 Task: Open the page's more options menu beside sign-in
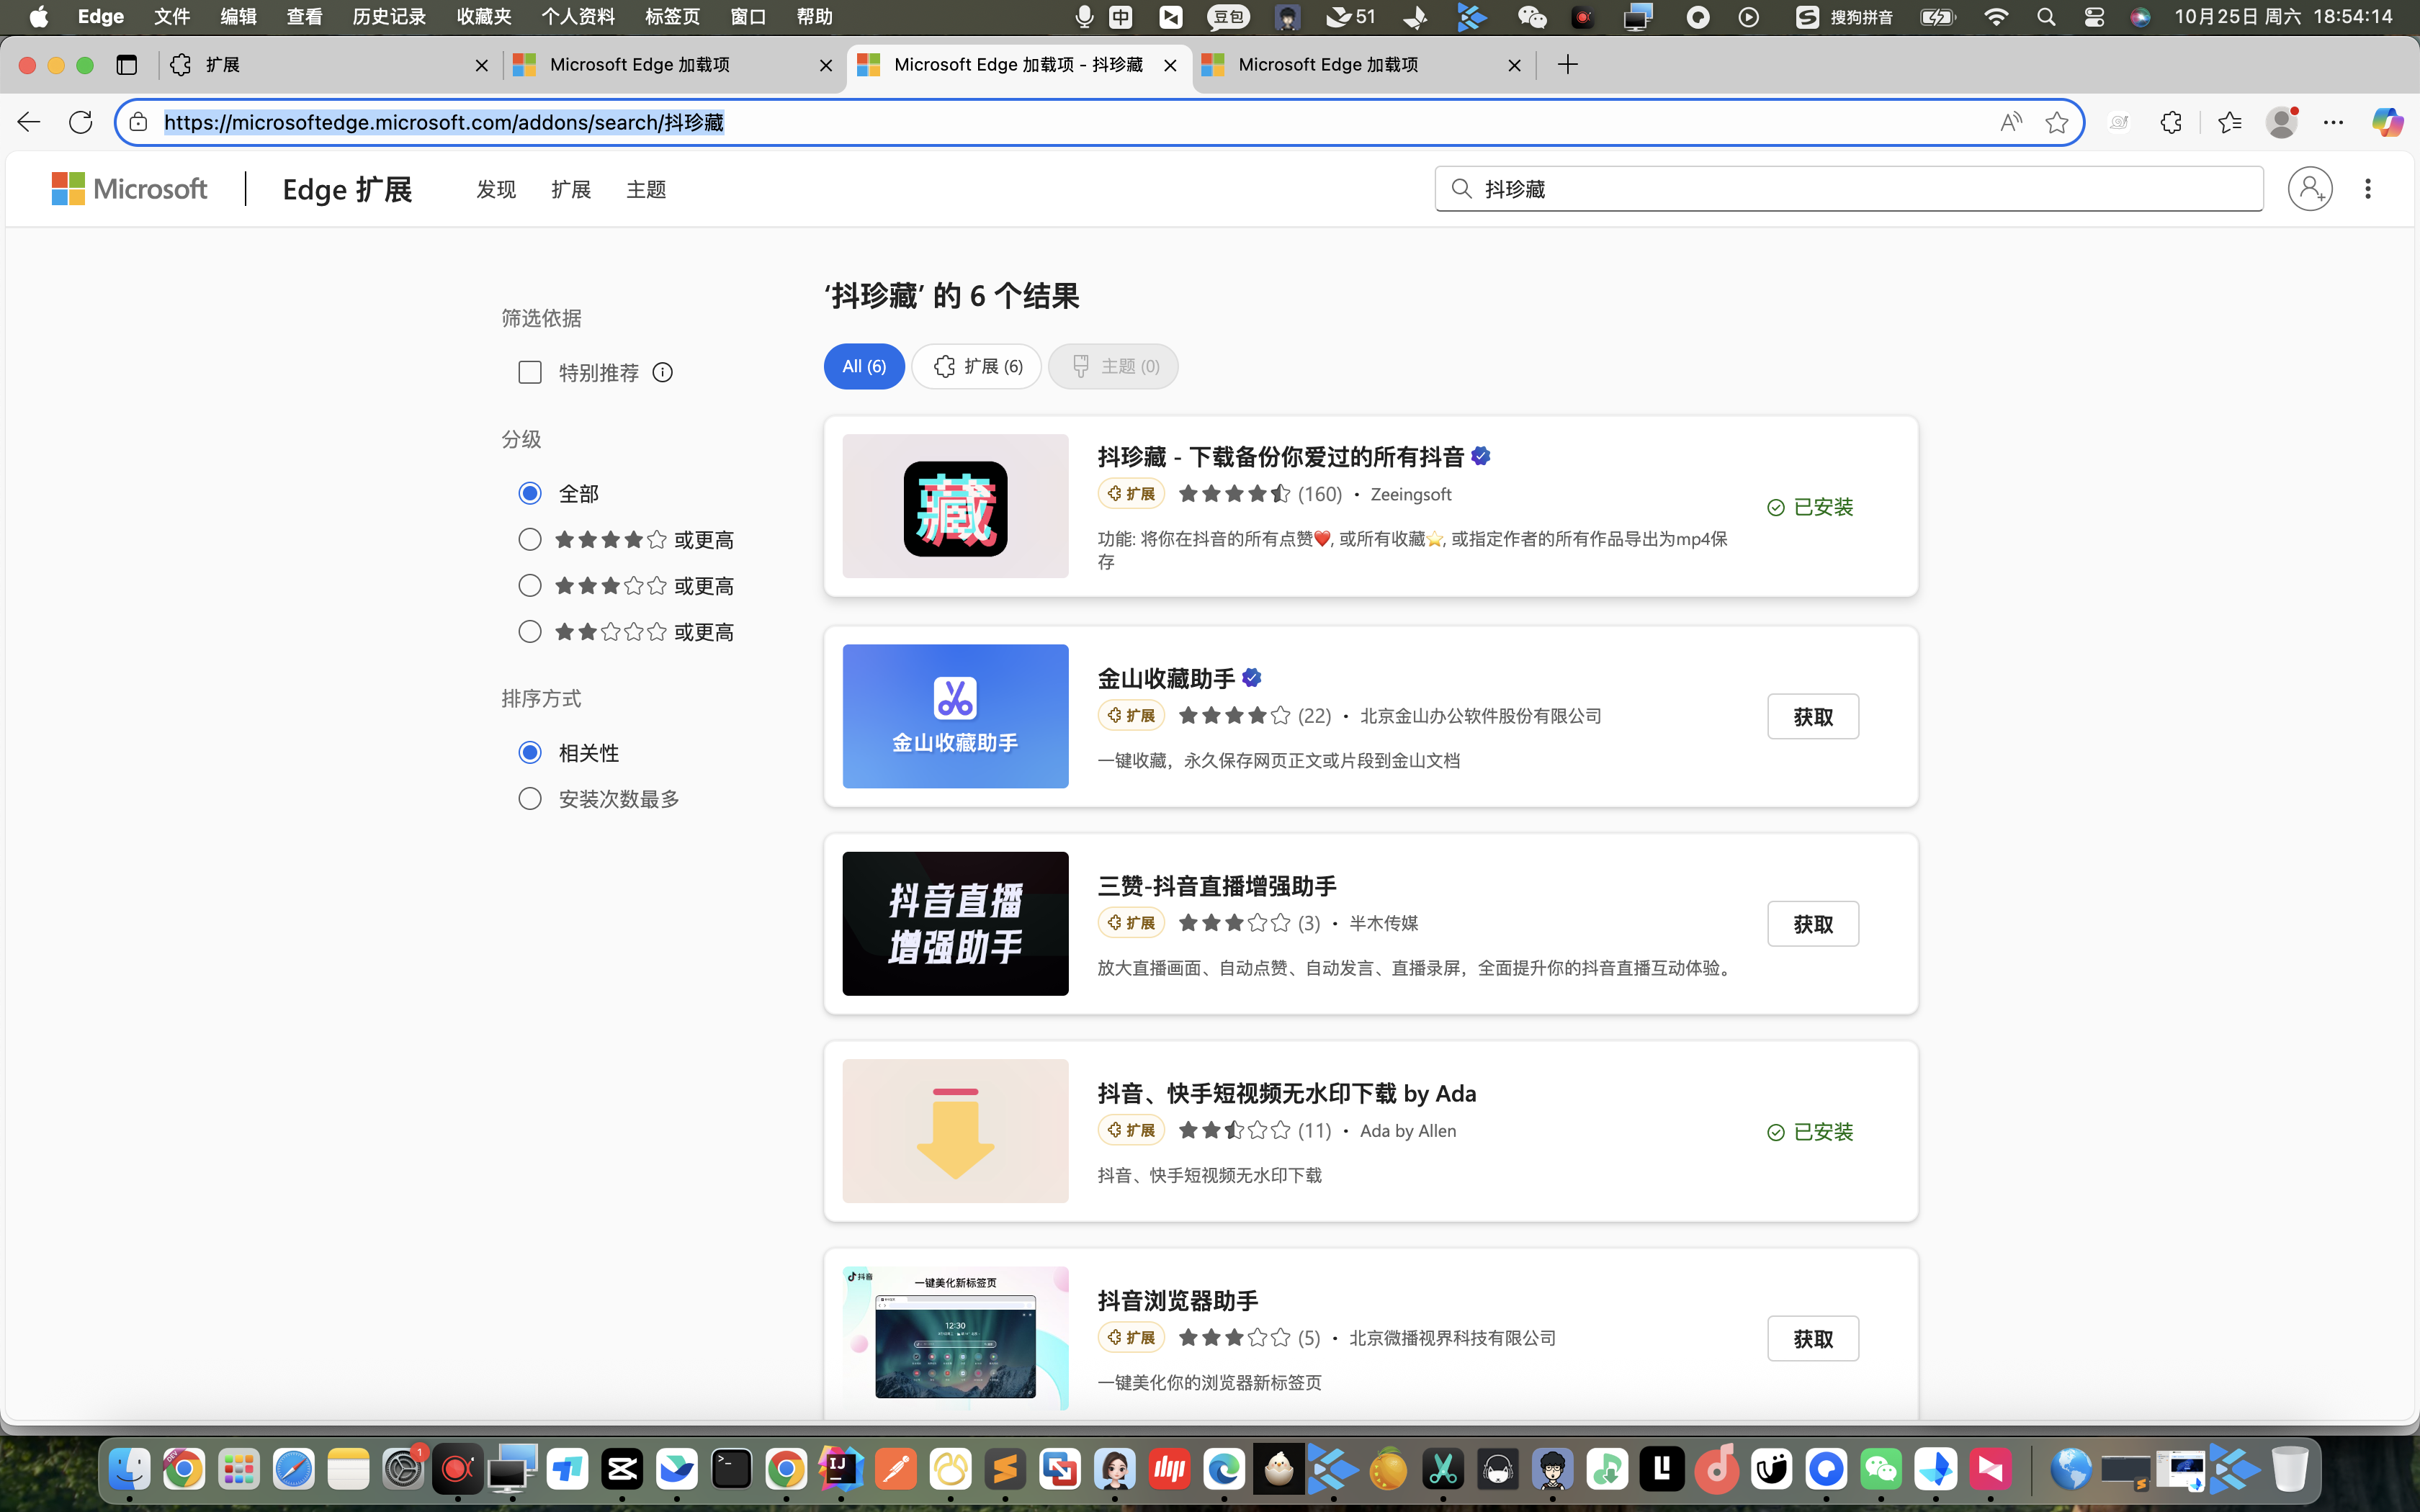coord(2367,188)
